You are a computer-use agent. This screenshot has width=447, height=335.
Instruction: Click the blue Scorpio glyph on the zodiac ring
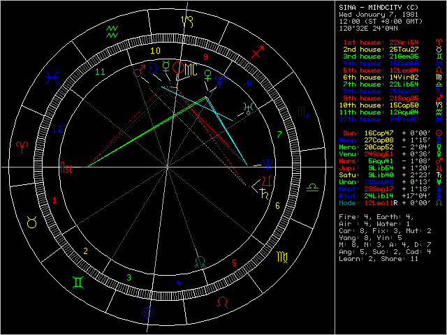tap(302, 112)
